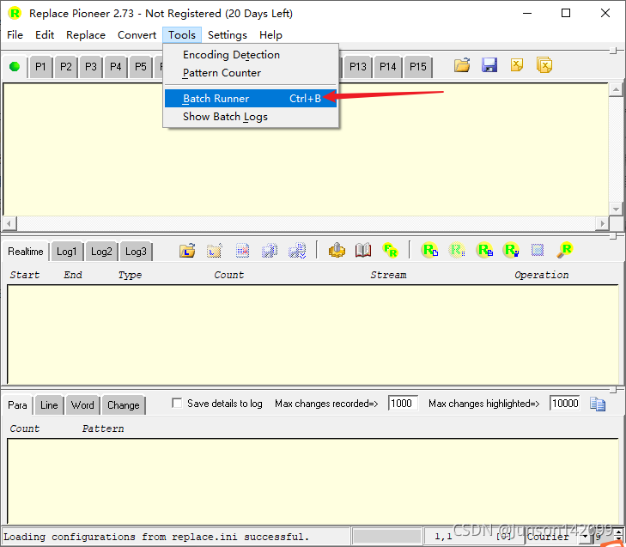Viewport: 626px width, 547px height.
Task: Select Show Batch Logs entry
Action: click(x=251, y=117)
